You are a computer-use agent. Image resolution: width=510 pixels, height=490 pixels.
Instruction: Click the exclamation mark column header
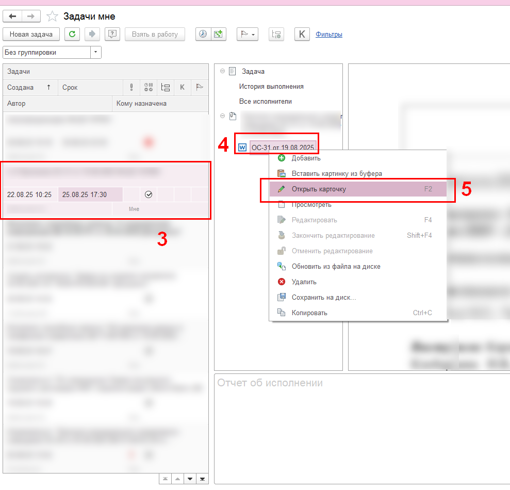(131, 87)
